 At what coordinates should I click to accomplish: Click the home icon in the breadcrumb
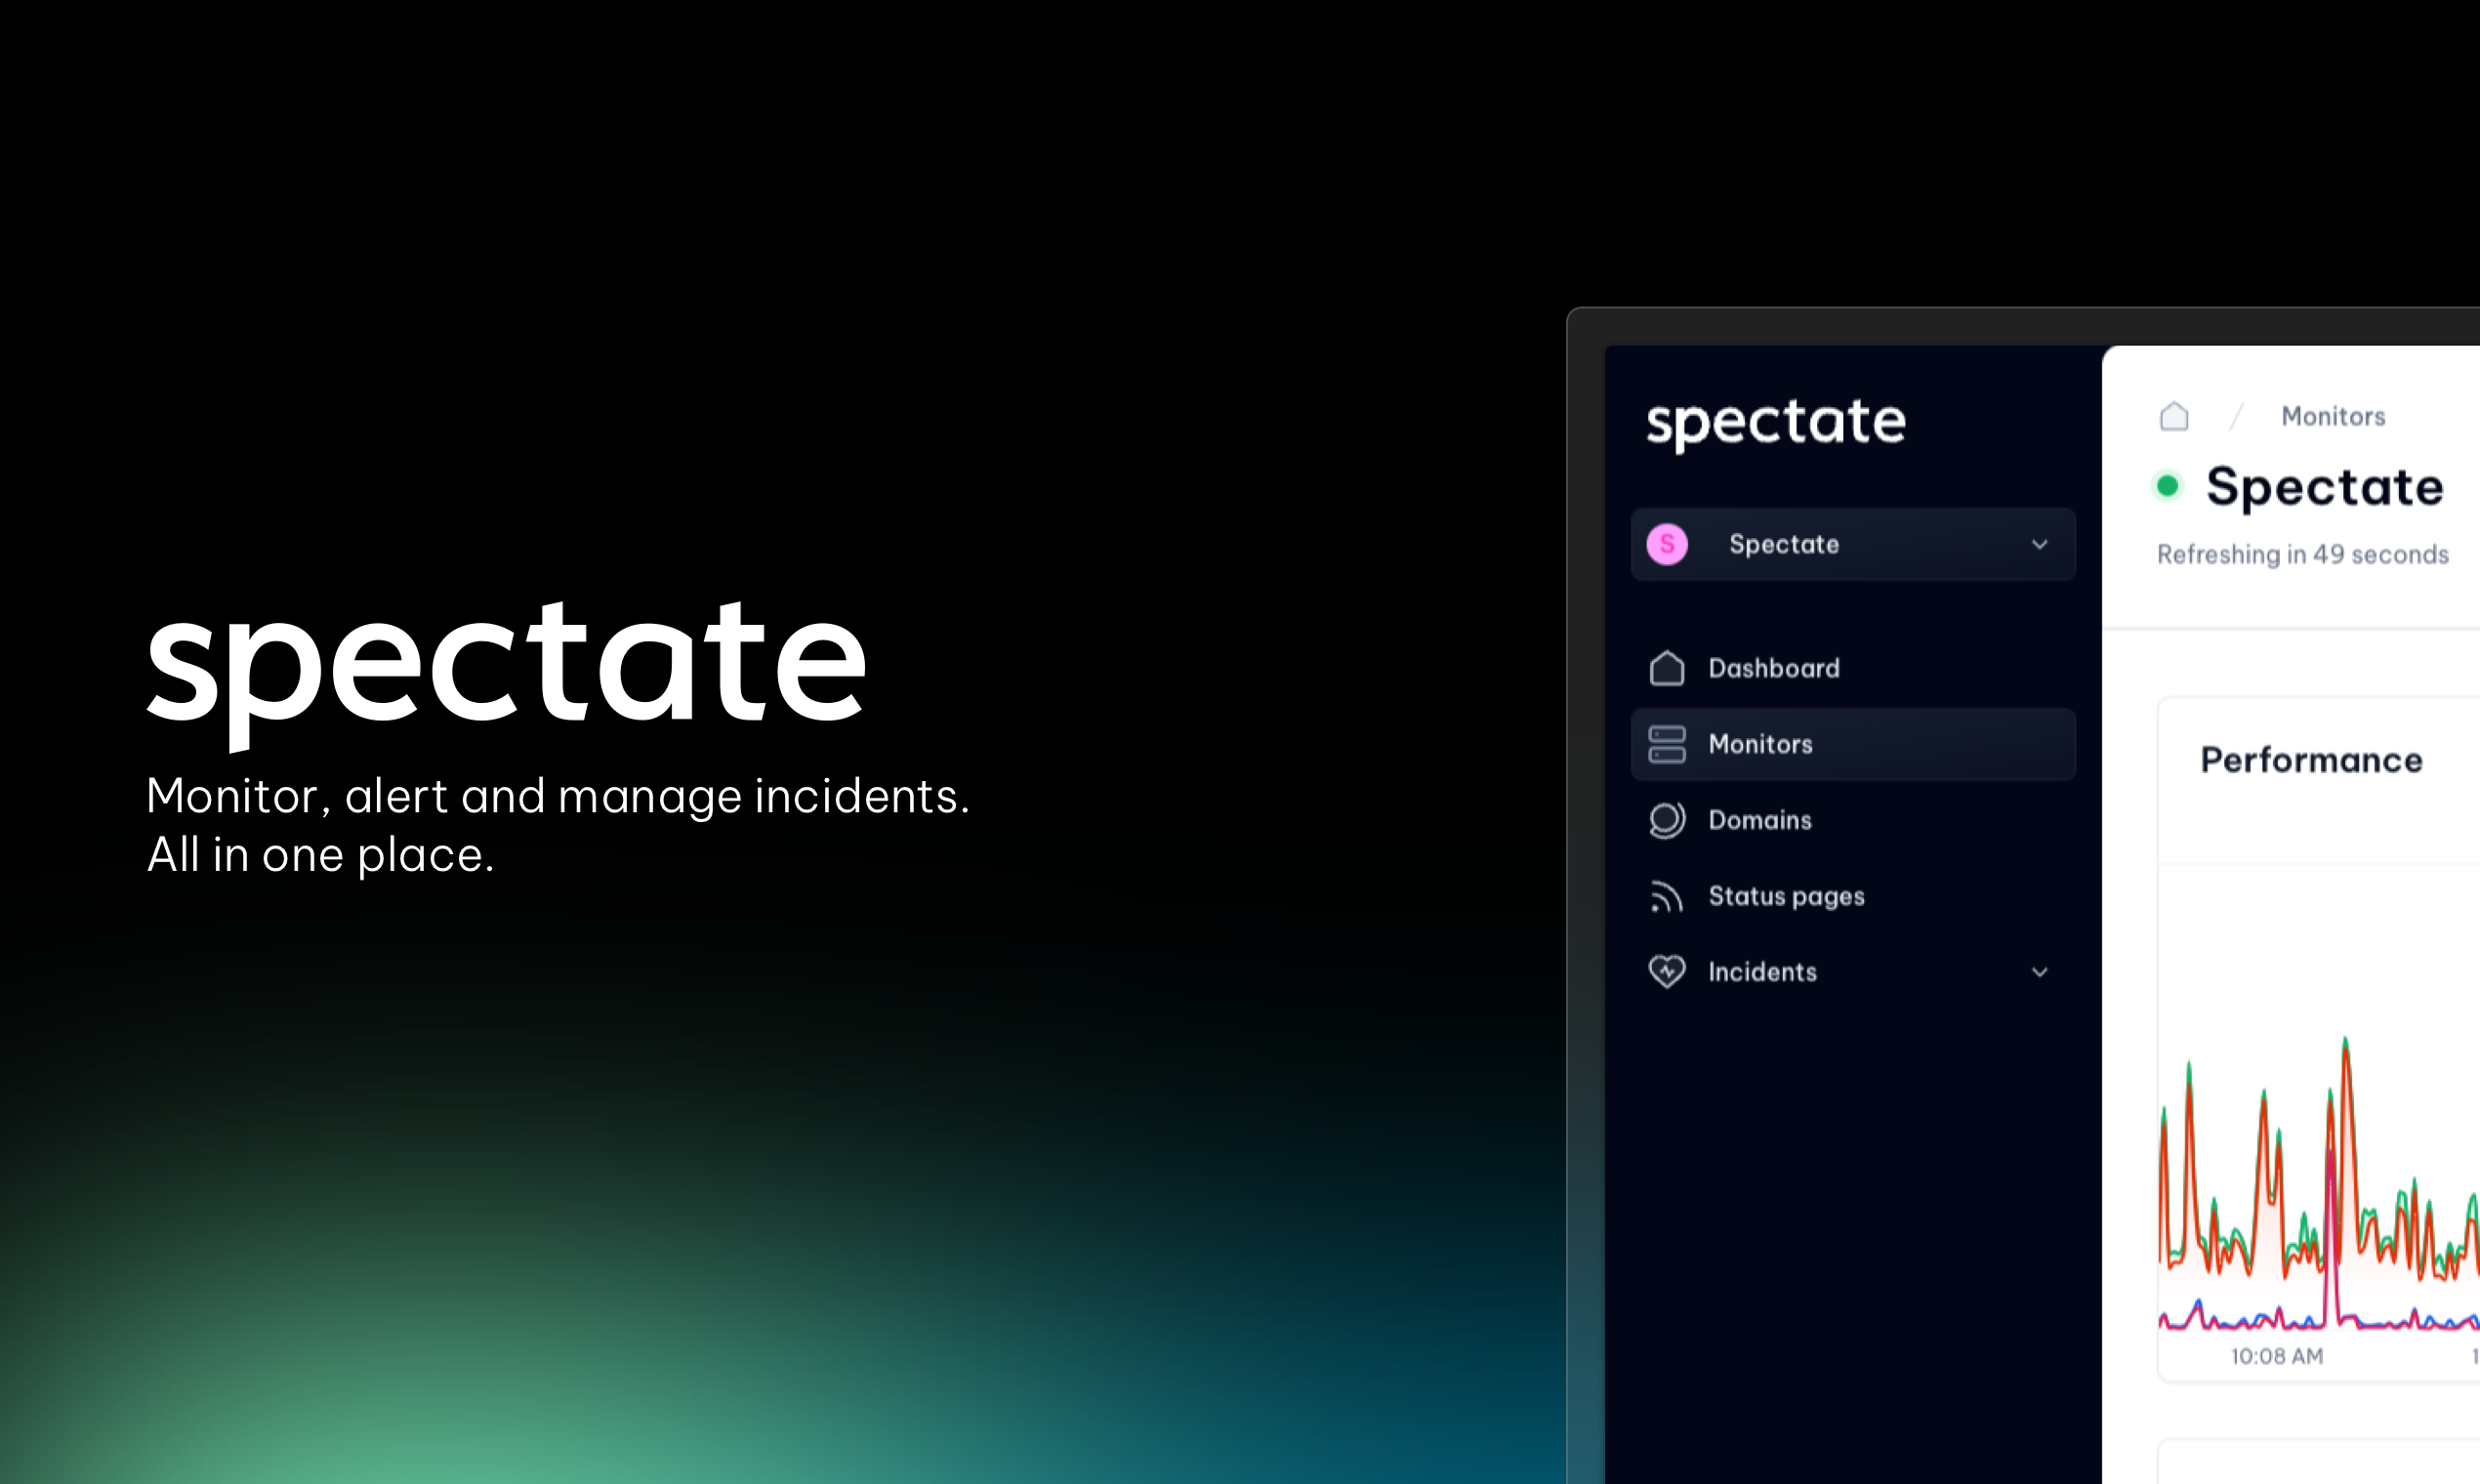click(x=2174, y=416)
